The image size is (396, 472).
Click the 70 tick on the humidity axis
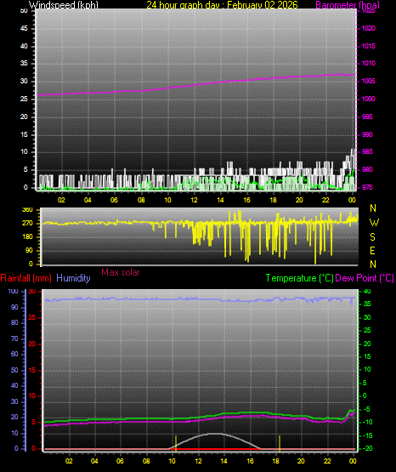pyautogui.click(x=14, y=339)
